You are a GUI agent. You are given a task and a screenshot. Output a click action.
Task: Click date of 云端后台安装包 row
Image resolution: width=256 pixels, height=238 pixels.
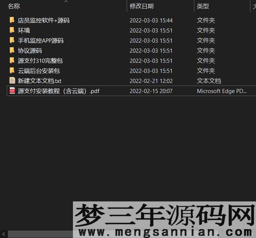[x=151, y=71]
